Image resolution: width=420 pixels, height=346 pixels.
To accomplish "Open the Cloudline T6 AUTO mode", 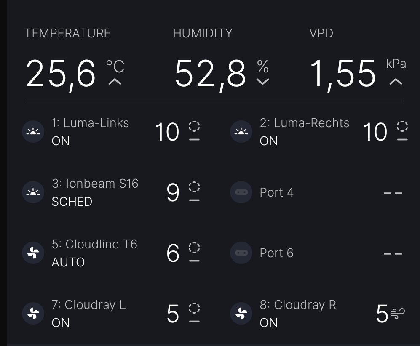I will (x=68, y=262).
